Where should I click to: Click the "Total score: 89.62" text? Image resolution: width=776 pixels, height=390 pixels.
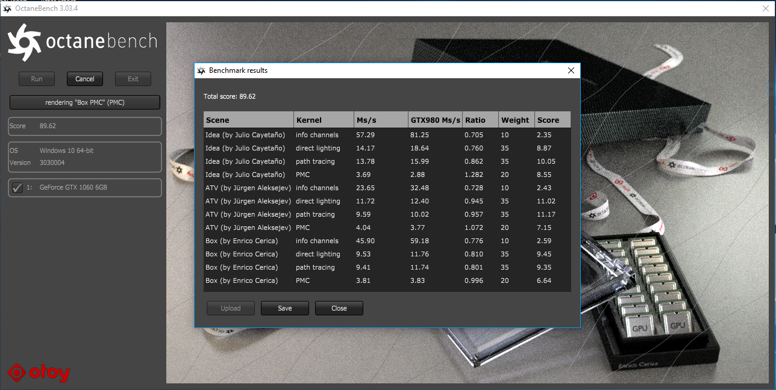pos(230,96)
